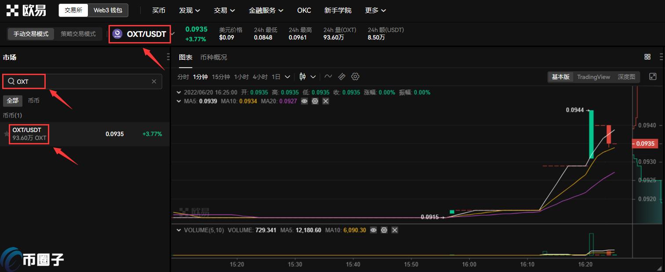
Task: Open the indicator settings gear beside MA20
Action: (x=315, y=101)
